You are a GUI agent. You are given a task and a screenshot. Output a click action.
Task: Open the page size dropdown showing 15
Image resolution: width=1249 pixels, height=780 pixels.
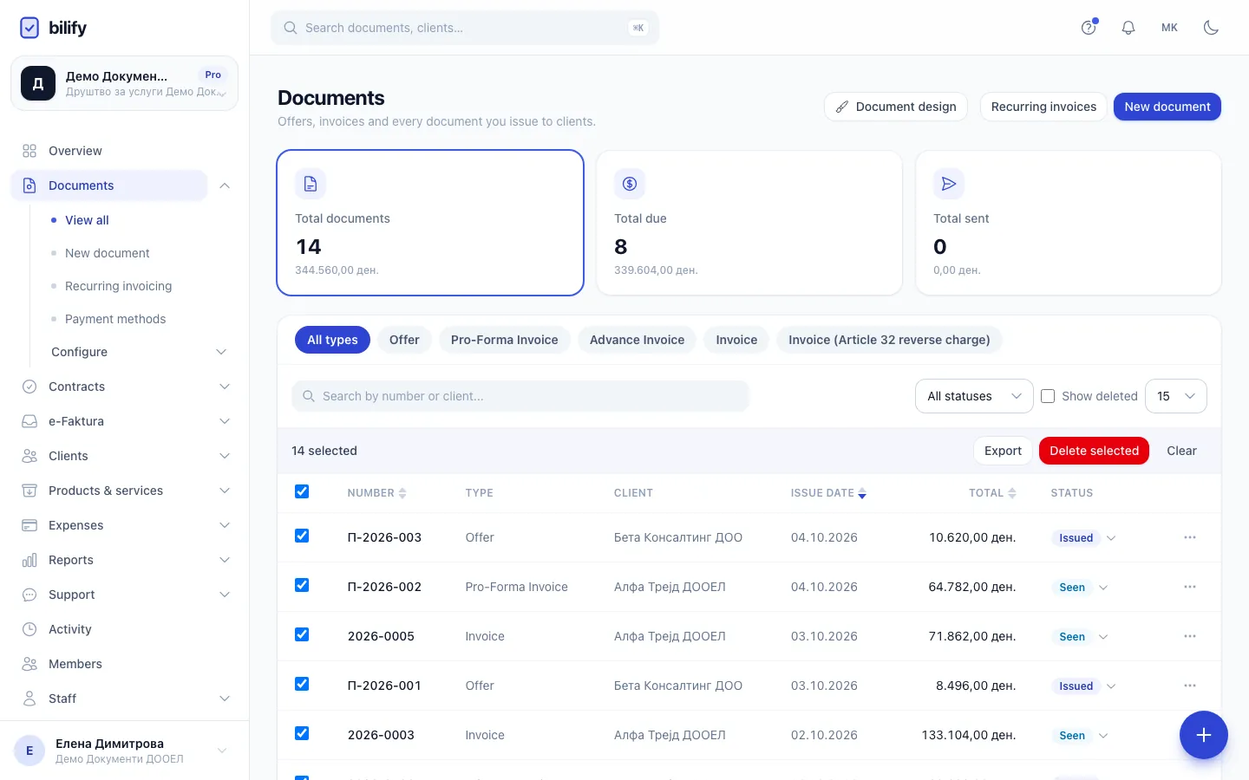pyautogui.click(x=1176, y=396)
